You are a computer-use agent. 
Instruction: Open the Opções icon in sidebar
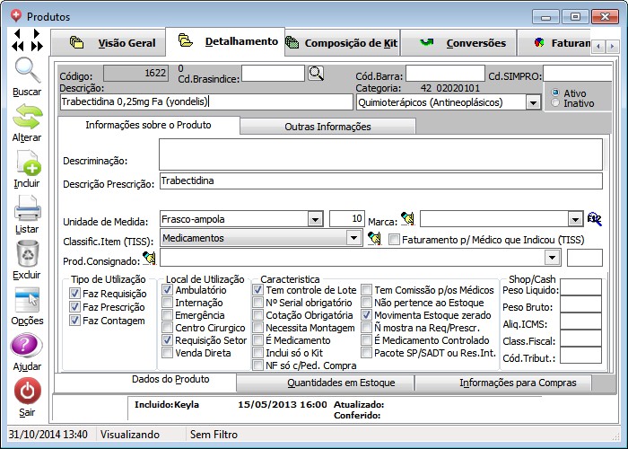coord(27,300)
